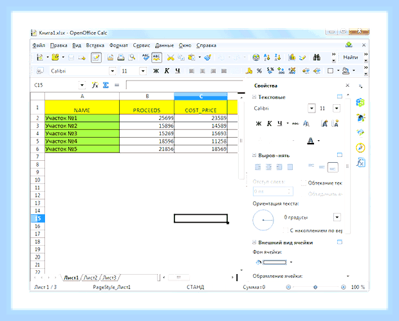
Task: Open sidebar font size dropdown
Action: click(x=337, y=108)
